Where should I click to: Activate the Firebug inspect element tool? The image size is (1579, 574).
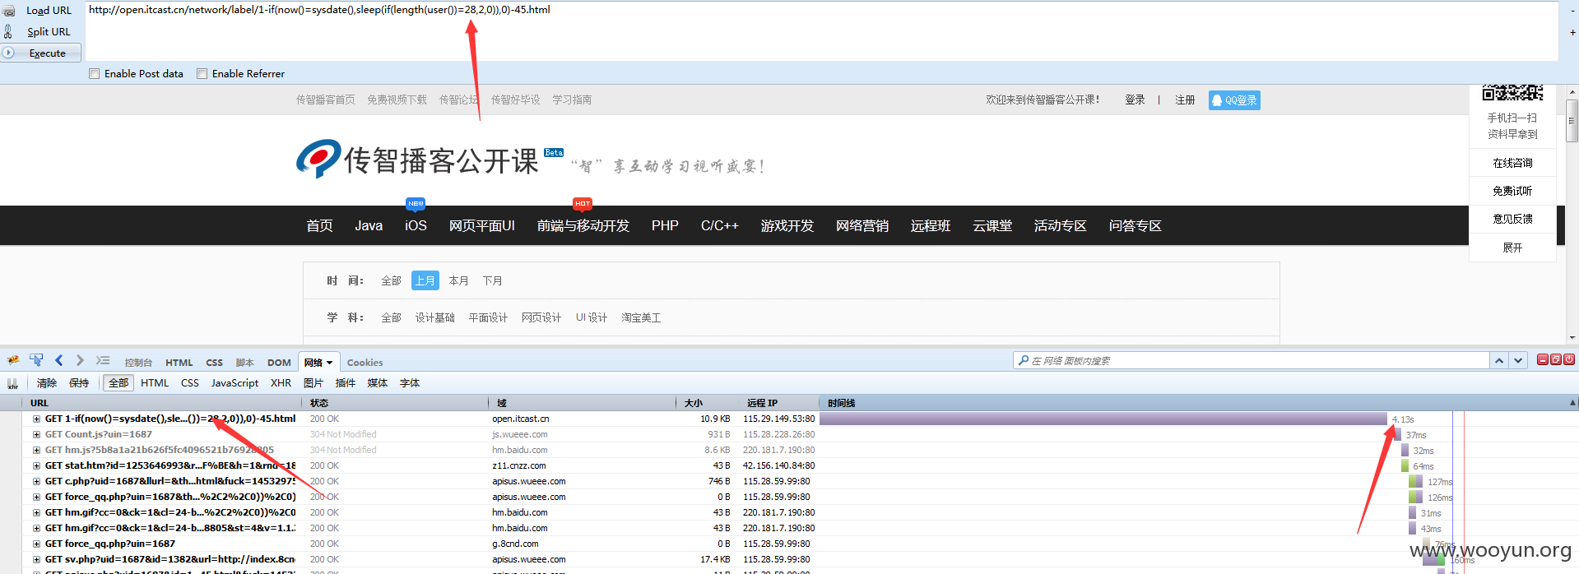pos(36,360)
